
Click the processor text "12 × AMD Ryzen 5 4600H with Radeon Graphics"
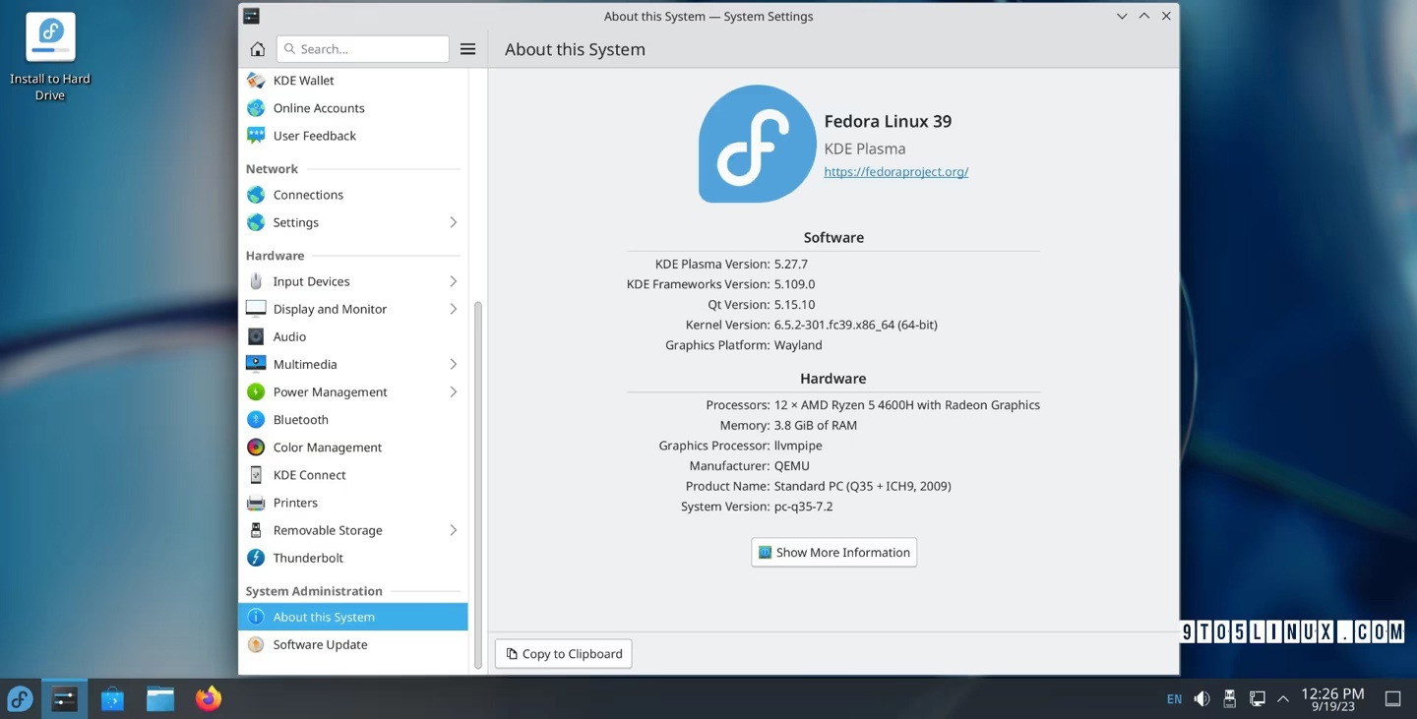906,405
